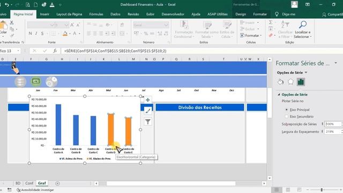Image resolution: width=343 pixels, height=193 pixels.
Task: Open the chart Design tab
Action: [x=241, y=14]
